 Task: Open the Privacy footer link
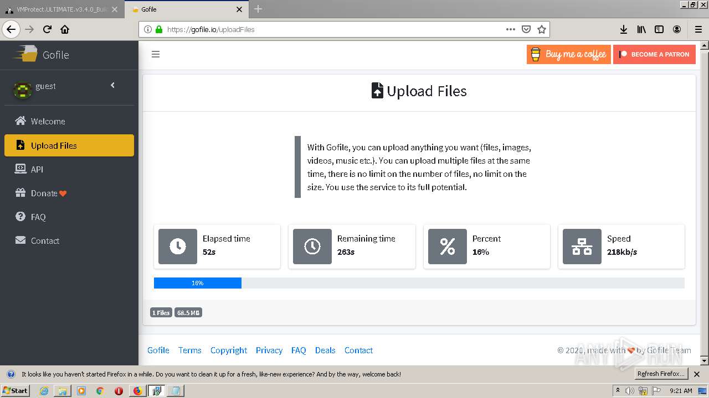point(269,350)
